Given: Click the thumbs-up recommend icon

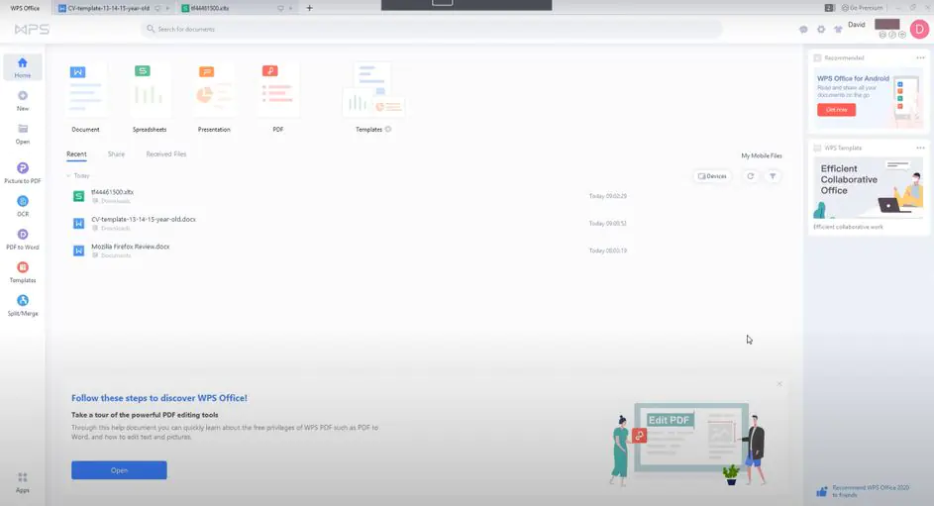Looking at the screenshot, I should click(822, 491).
